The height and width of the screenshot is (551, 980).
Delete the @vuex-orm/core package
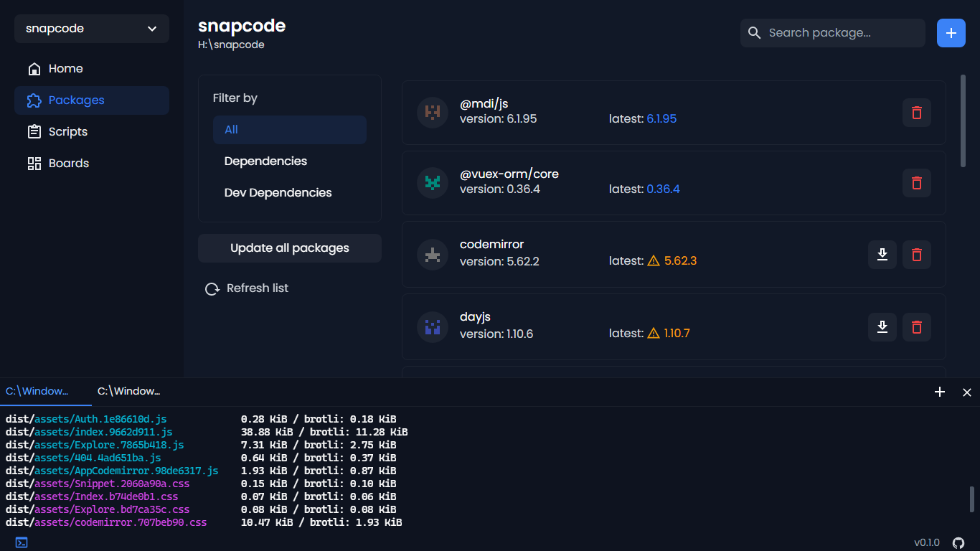917,183
